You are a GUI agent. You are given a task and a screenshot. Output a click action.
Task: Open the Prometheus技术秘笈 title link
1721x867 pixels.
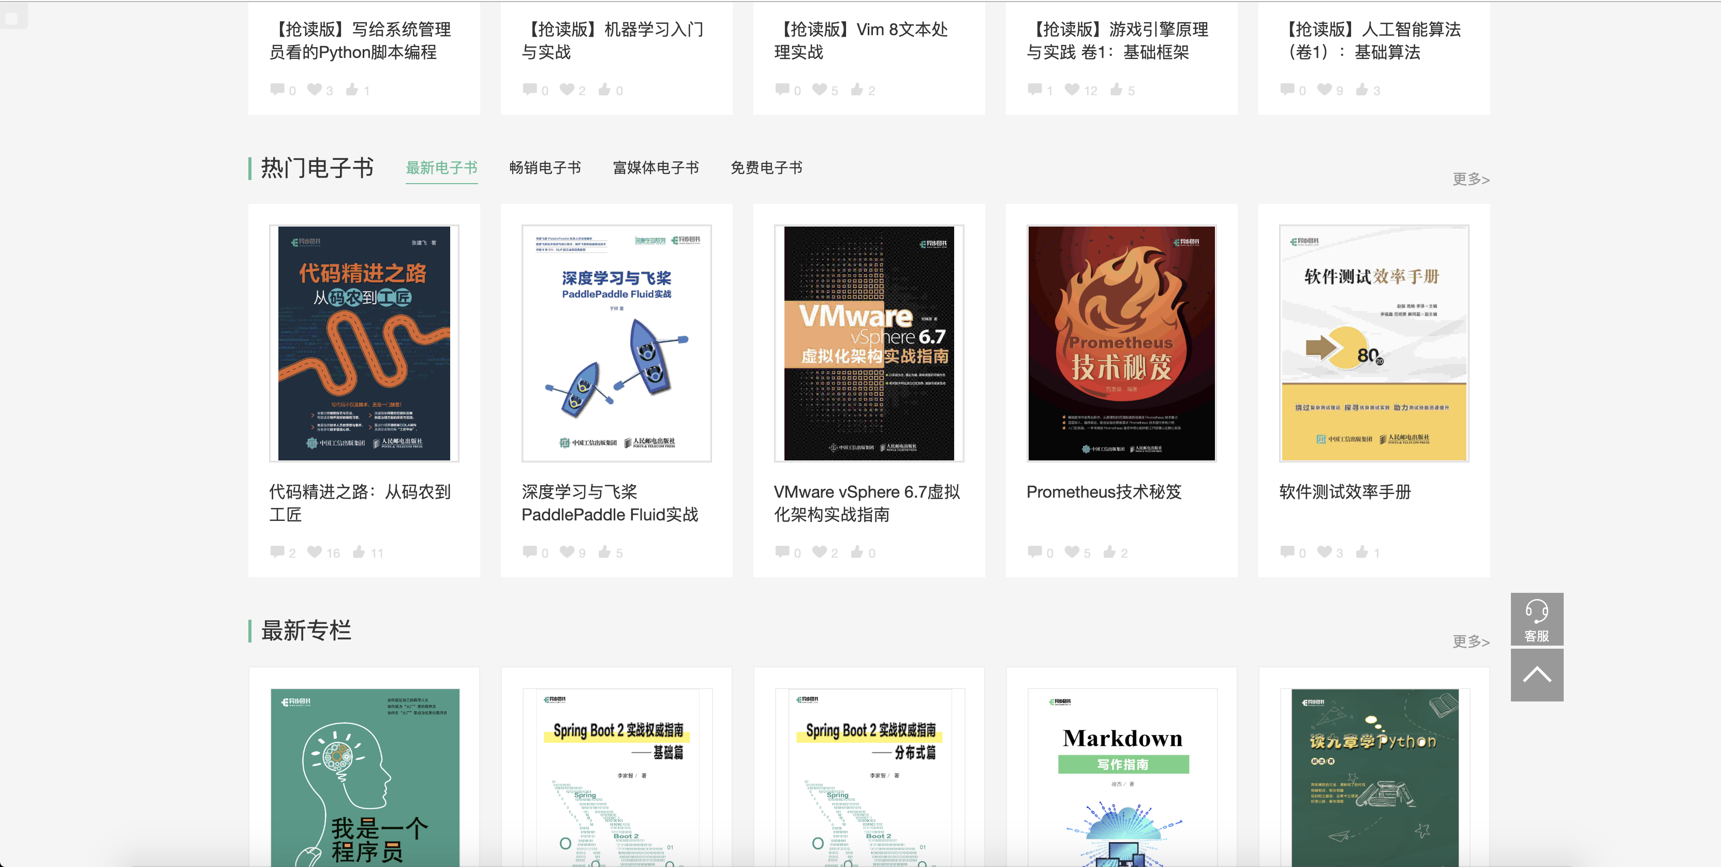1104,492
